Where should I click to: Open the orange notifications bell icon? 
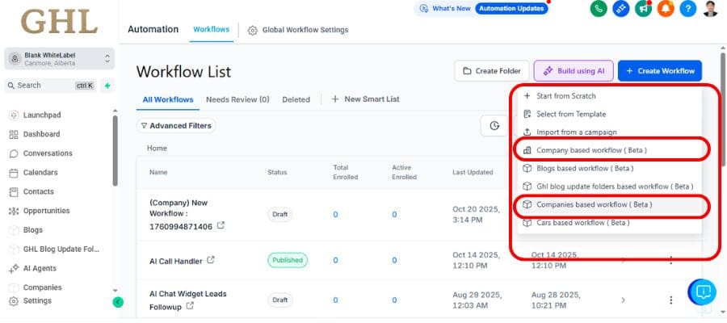tap(665, 9)
